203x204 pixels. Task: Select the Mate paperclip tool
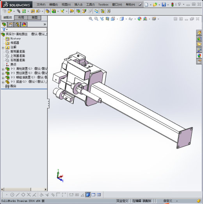tap(18, 11)
